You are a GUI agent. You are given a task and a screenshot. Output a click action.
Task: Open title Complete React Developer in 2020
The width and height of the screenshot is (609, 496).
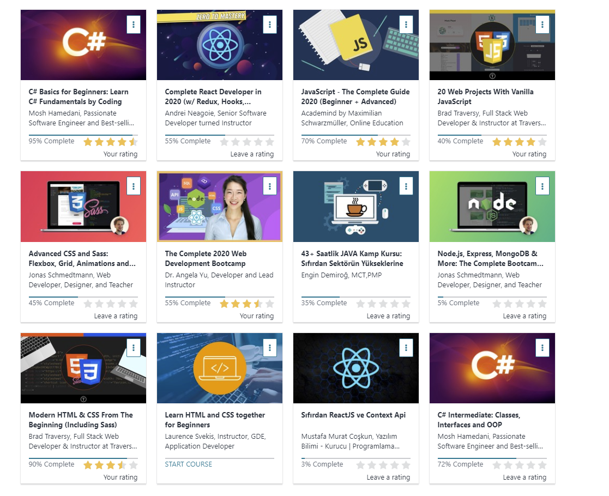click(x=213, y=96)
